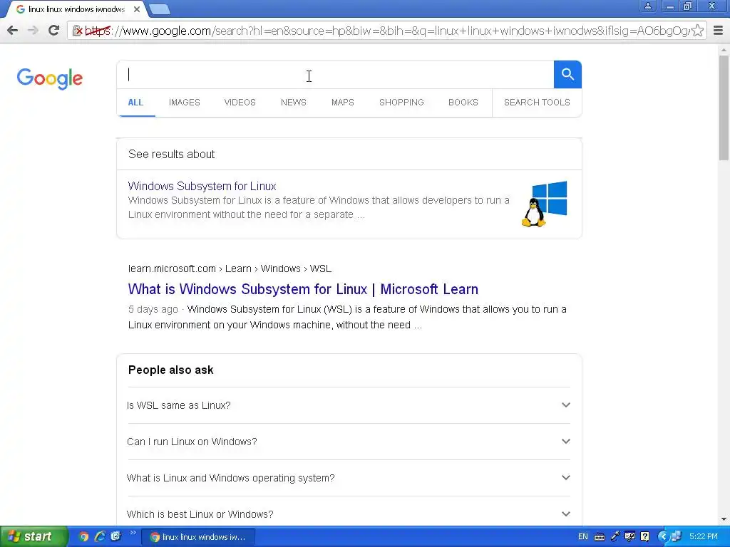Switch to the MAPS tab

tap(343, 103)
